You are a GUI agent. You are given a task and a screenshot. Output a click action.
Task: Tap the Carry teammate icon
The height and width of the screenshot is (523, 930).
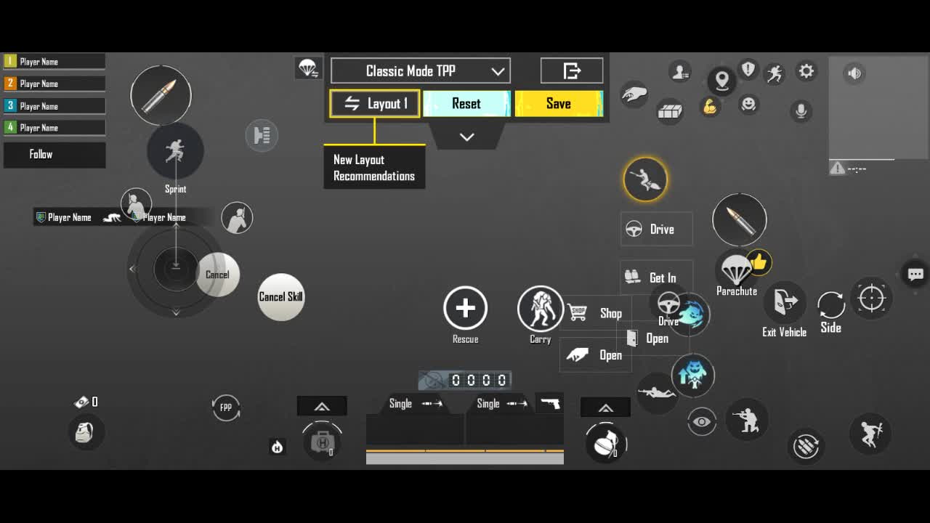coord(540,309)
